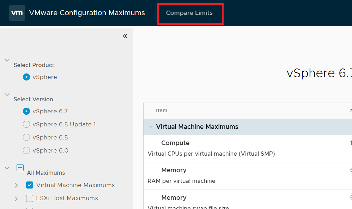This screenshot has height=209, width=352.
Task: Select vSphere 6.7 version
Action: pos(26,111)
